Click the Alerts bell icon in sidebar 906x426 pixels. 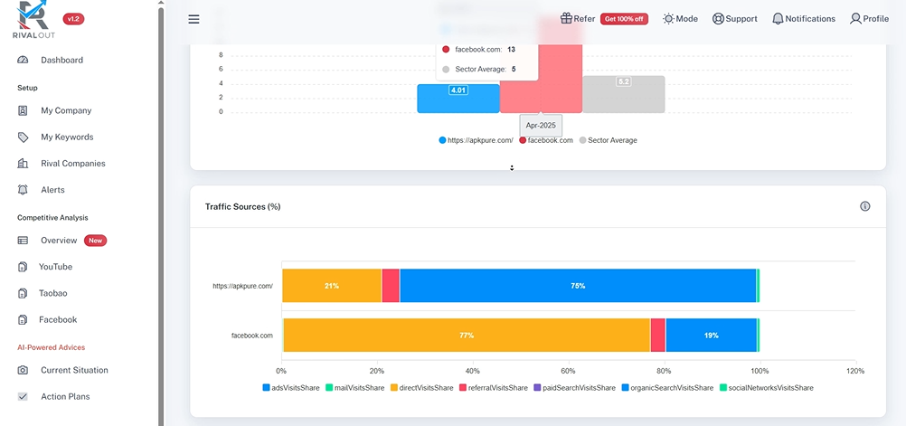pos(23,190)
